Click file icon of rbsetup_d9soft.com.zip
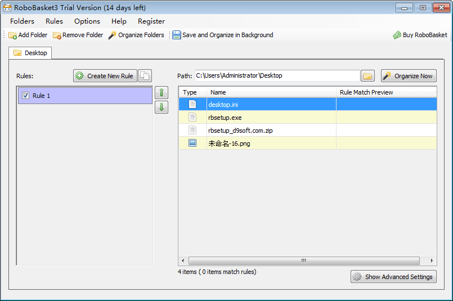The height and width of the screenshot is (301, 453). [192, 130]
